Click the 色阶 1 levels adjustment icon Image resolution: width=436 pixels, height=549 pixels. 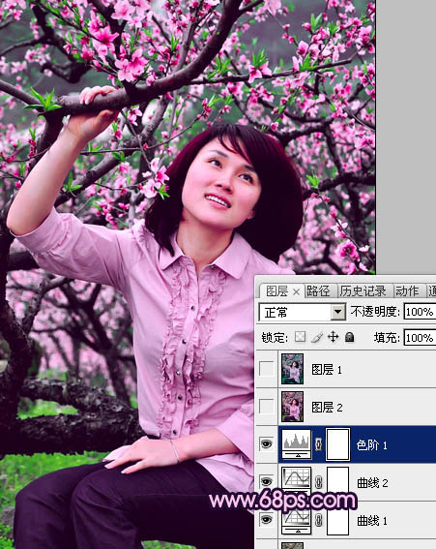coord(297,444)
